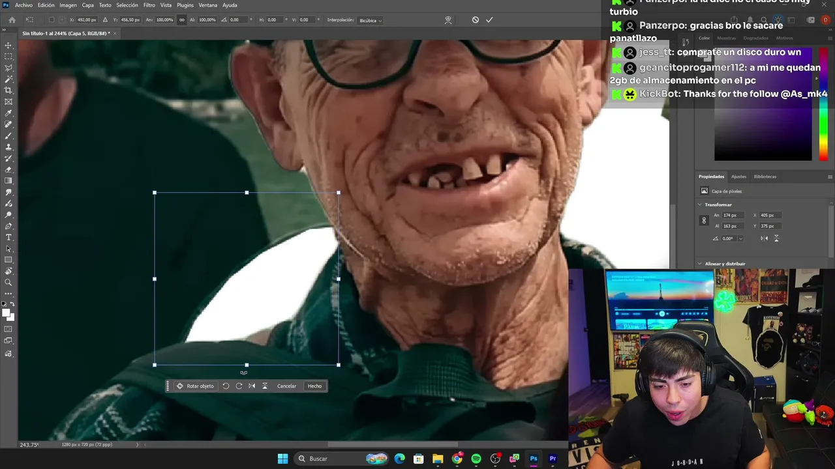The height and width of the screenshot is (469, 835).
Task: Click the Hecho button
Action: [x=315, y=386]
